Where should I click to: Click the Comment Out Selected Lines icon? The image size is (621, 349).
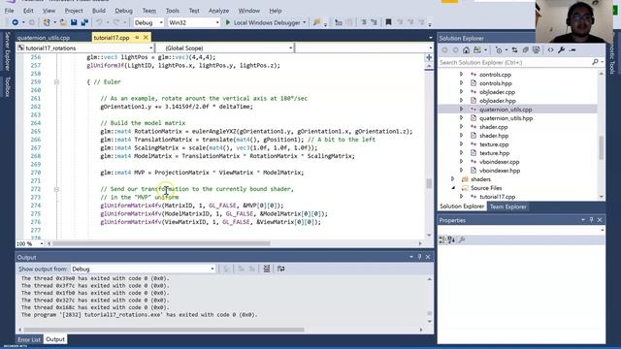[x=363, y=22]
